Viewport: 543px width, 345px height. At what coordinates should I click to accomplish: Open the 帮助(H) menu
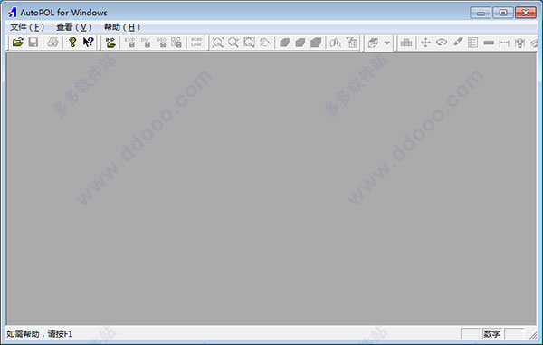click(x=122, y=27)
